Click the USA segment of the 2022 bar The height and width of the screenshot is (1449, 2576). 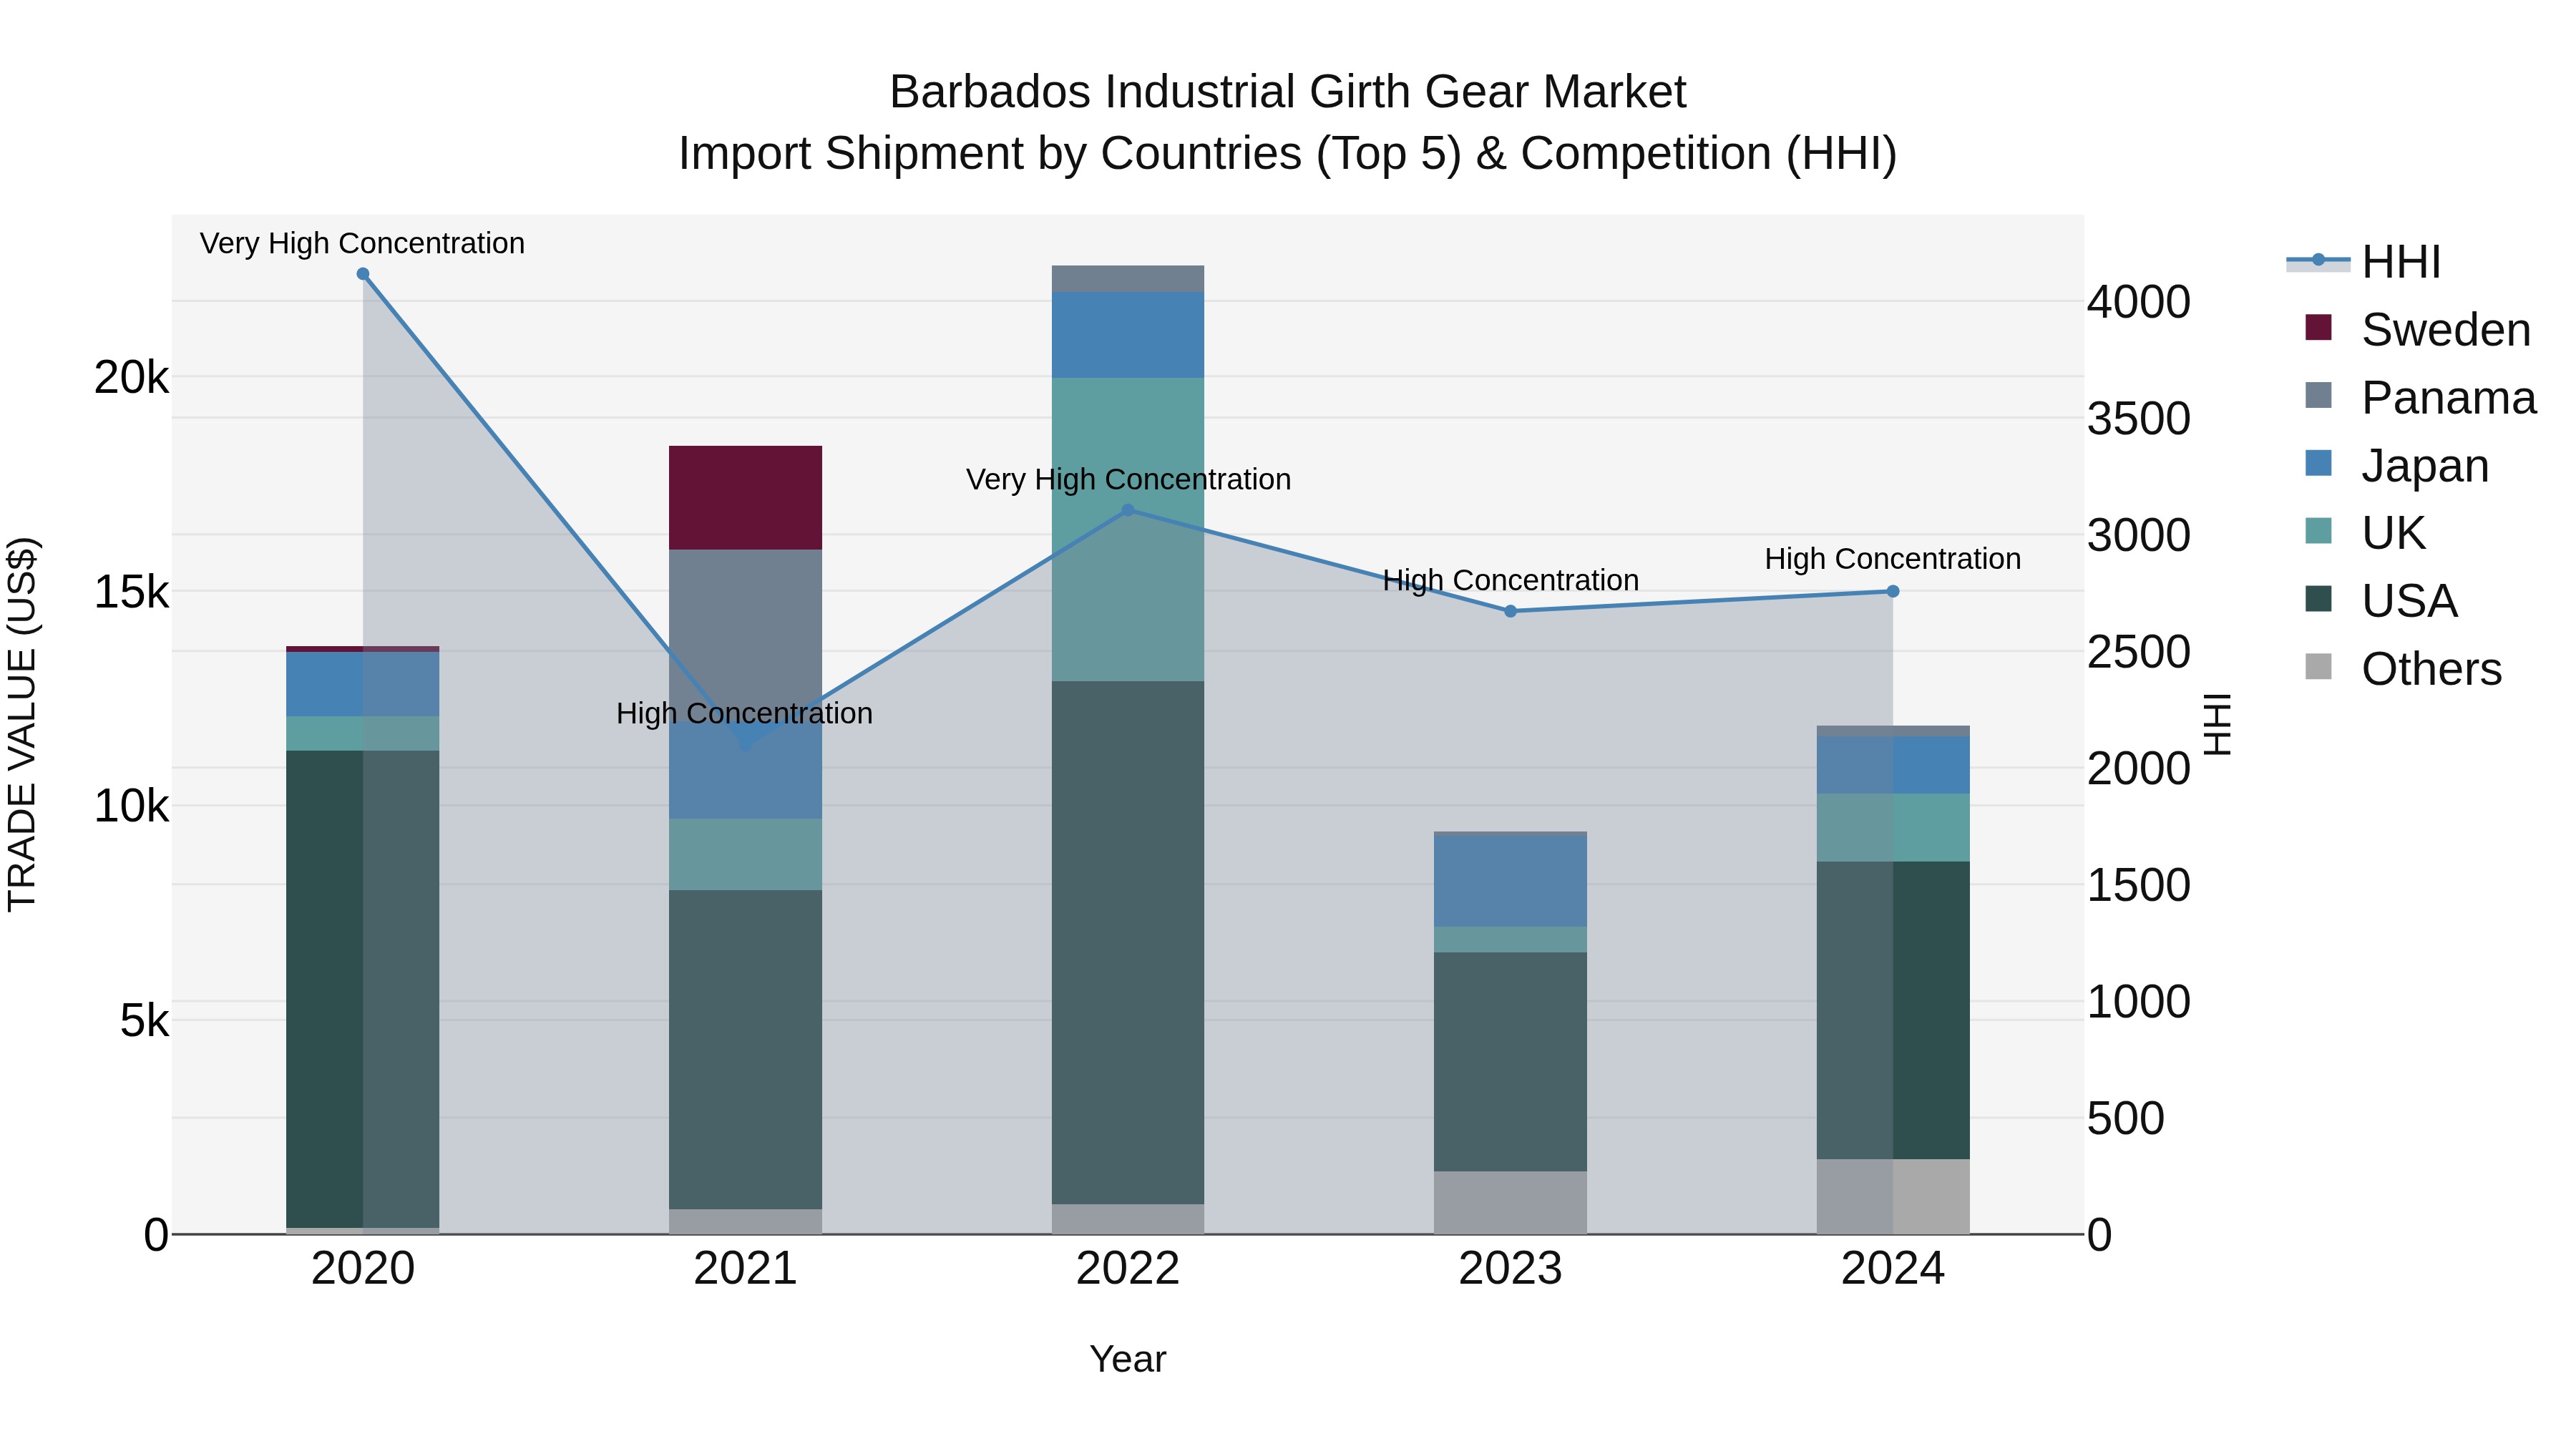point(1128,943)
